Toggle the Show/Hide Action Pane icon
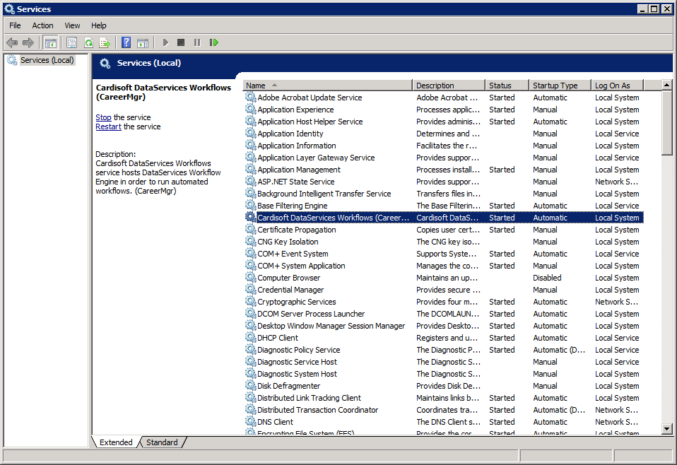Viewport: 677px width, 465px height. (x=143, y=42)
